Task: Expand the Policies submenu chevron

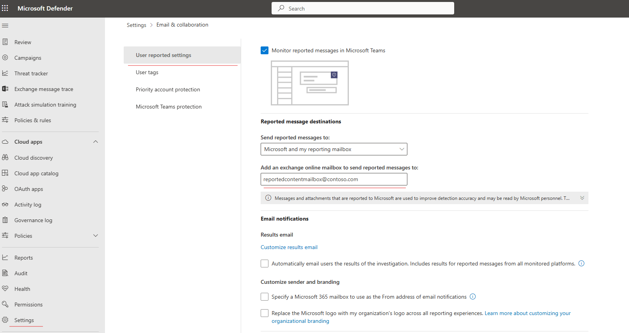Action: pos(96,235)
